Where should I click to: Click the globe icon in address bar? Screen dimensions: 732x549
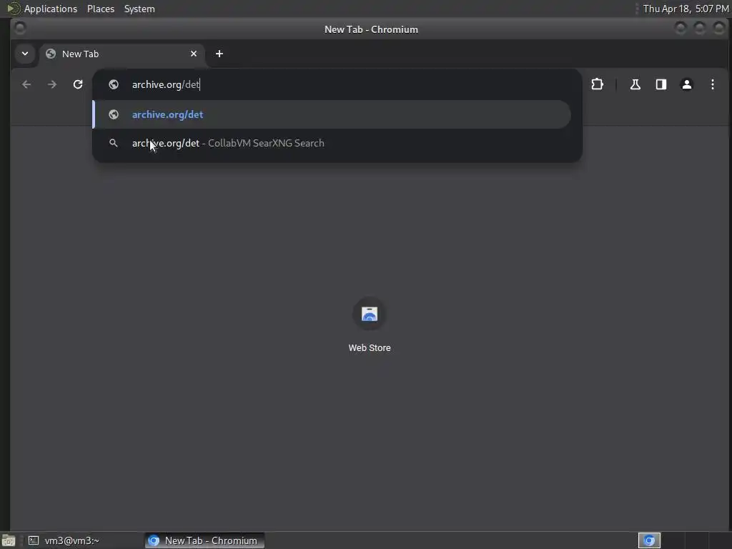coord(114,84)
